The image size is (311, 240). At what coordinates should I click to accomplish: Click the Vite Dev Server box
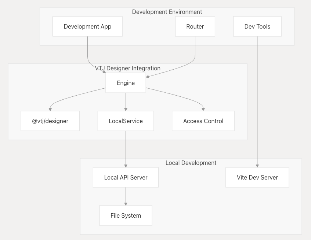click(x=257, y=177)
